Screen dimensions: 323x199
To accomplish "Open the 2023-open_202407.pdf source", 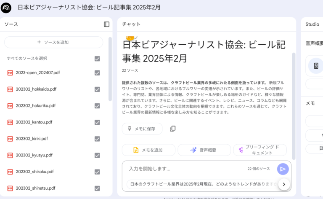I will tap(38, 73).
